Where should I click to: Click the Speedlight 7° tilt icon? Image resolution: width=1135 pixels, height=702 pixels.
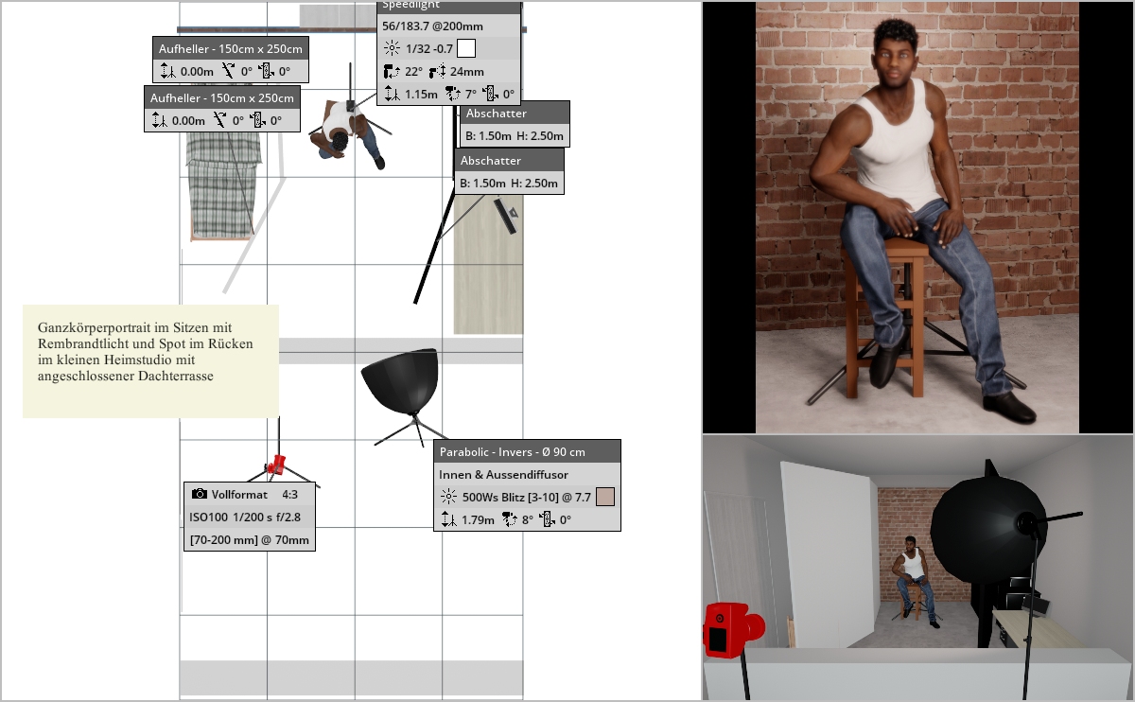pos(452,94)
